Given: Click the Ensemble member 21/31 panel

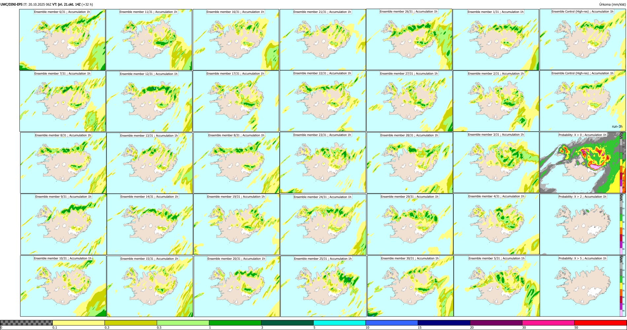Looking at the screenshot, I should pos(322,40).
